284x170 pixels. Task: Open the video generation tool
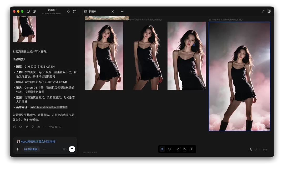pyautogui.click(x=192, y=149)
